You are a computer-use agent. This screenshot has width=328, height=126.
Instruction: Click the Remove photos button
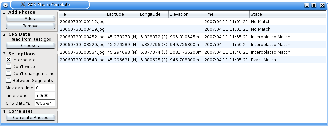pyautogui.click(x=30, y=26)
